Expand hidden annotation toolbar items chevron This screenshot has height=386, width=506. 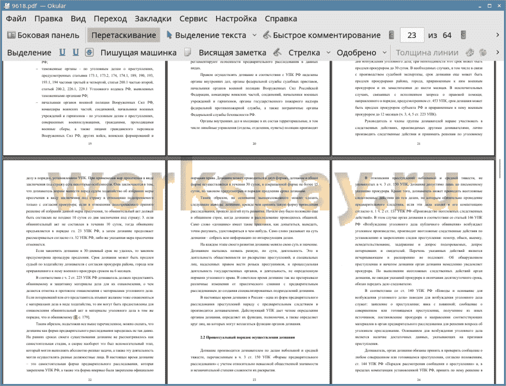pyautogui.click(x=497, y=52)
